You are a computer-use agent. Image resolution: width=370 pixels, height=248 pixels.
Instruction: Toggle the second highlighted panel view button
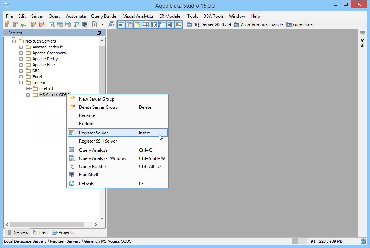[x=130, y=24]
